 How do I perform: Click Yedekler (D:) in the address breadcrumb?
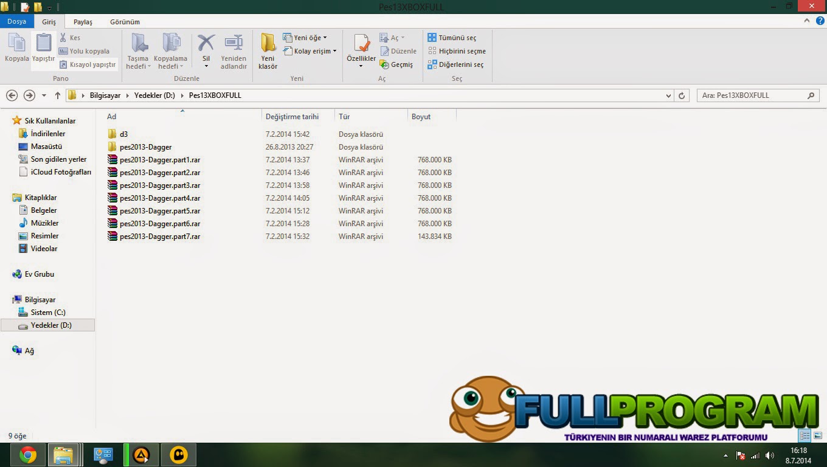click(x=154, y=95)
